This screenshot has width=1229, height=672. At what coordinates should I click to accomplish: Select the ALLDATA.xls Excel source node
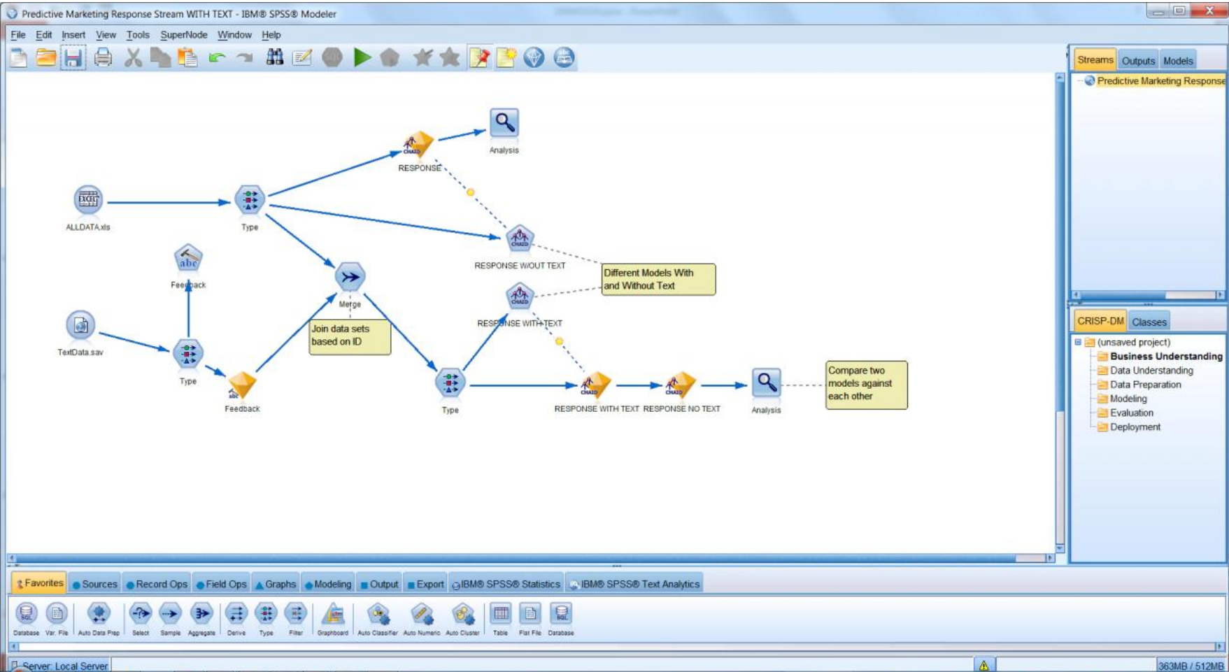(x=88, y=200)
